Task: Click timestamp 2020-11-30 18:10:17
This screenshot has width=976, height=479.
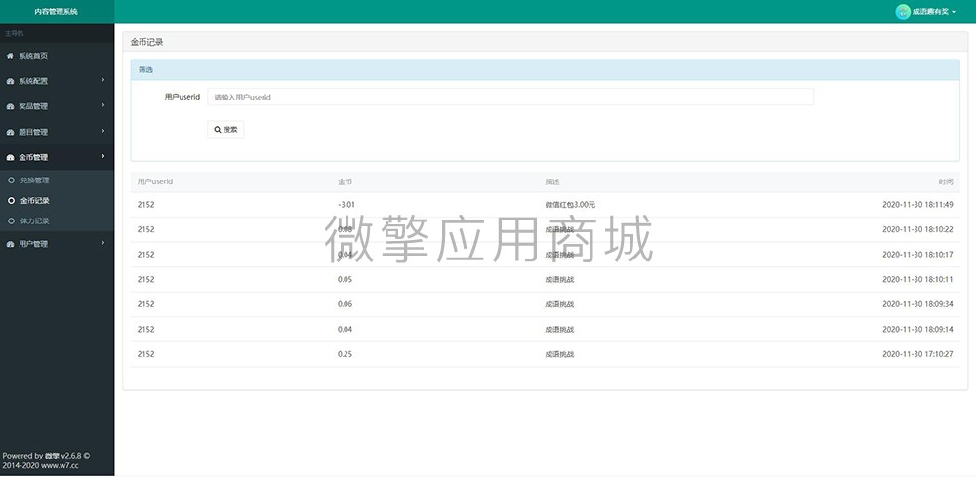Action: pos(918,255)
